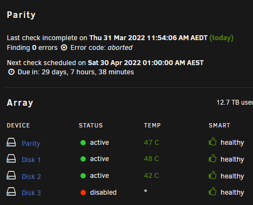Open the Parity device link

(x=31, y=144)
